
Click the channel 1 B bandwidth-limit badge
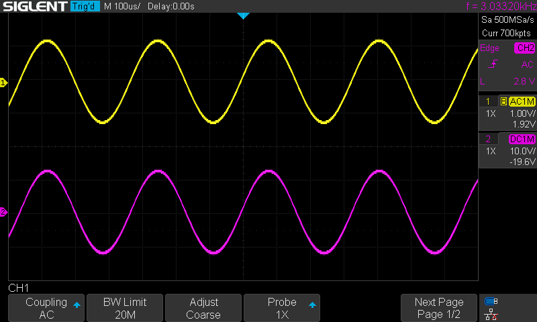504,101
